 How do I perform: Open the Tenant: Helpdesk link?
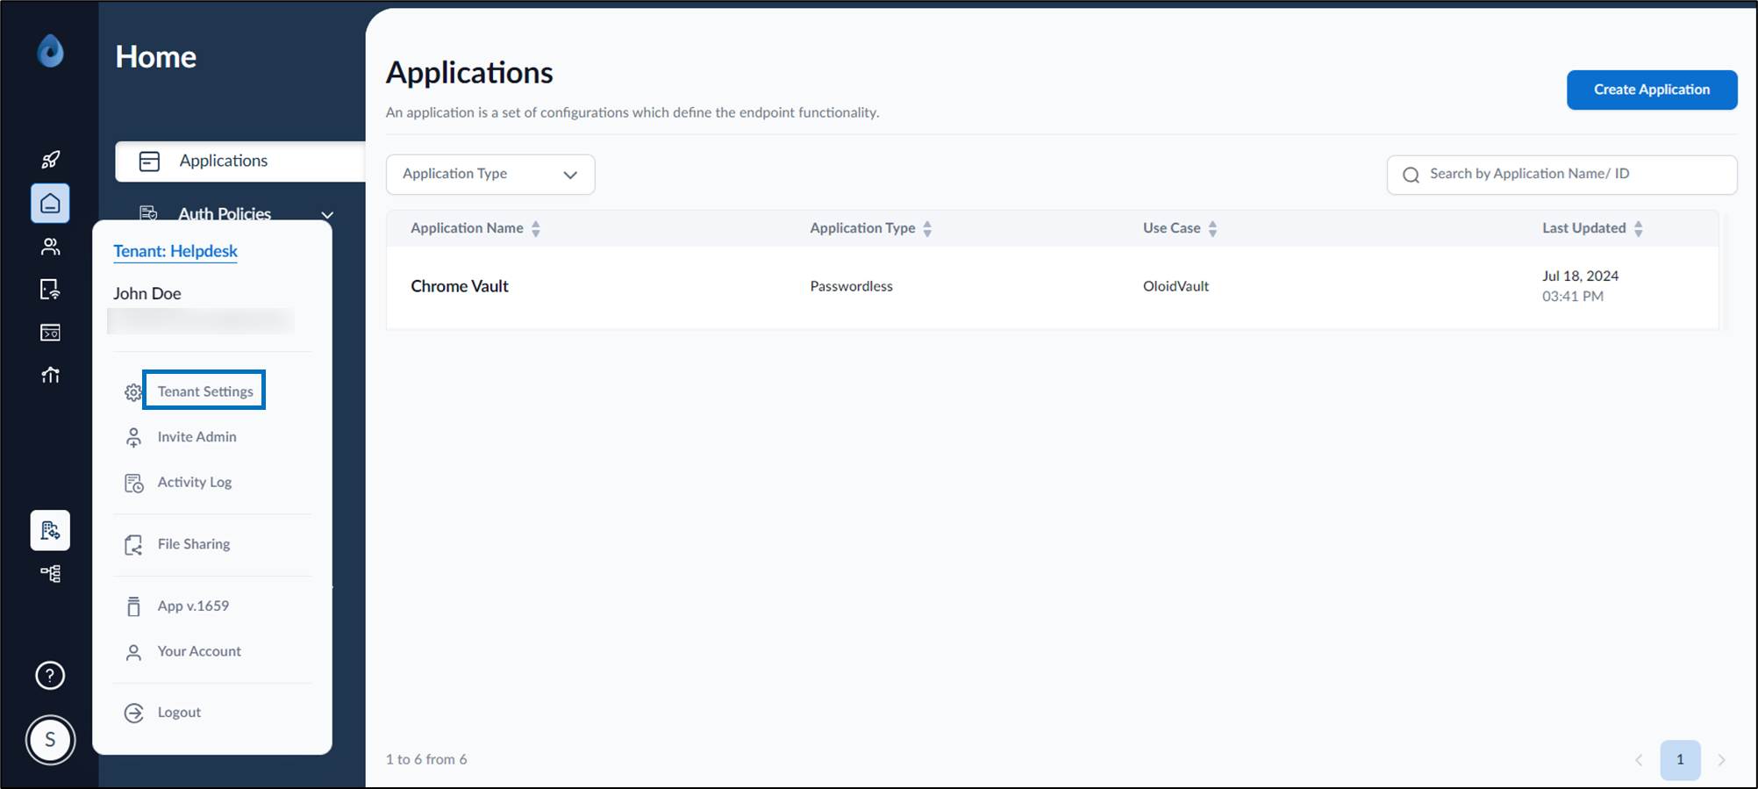click(x=175, y=251)
